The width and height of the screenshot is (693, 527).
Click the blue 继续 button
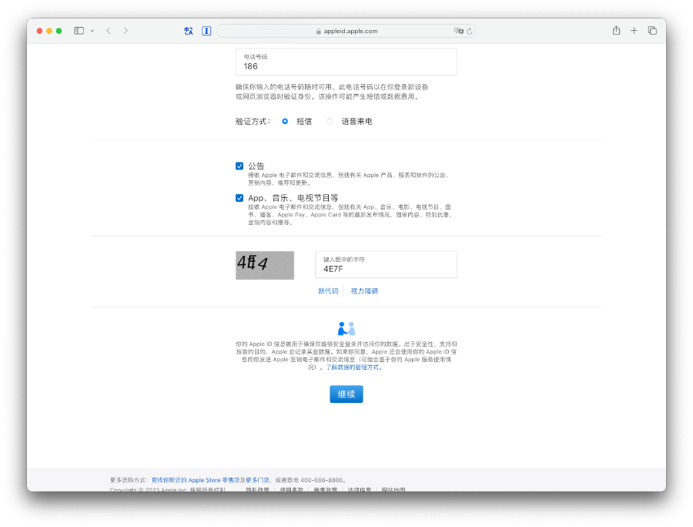coord(346,394)
